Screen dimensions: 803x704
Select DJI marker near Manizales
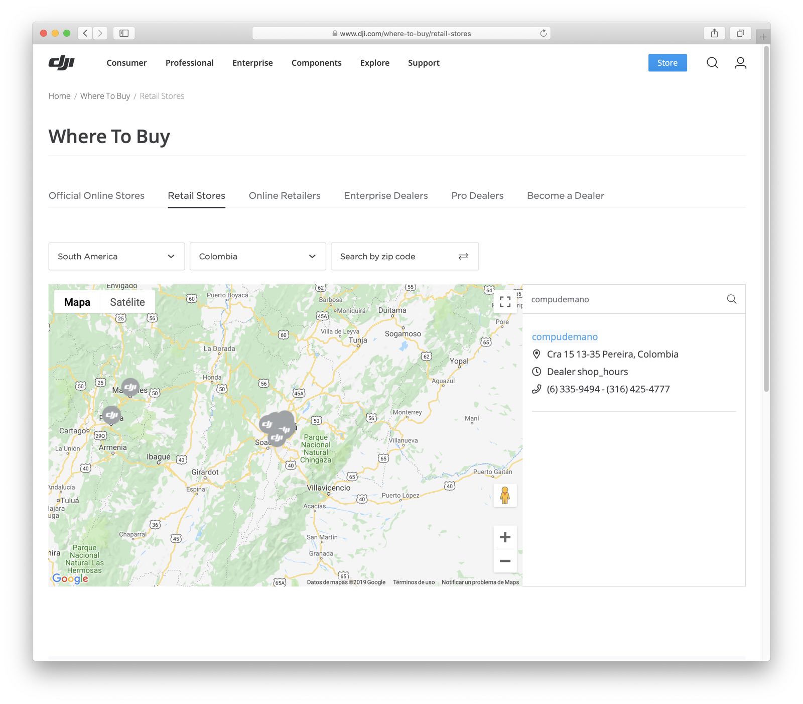coord(130,387)
